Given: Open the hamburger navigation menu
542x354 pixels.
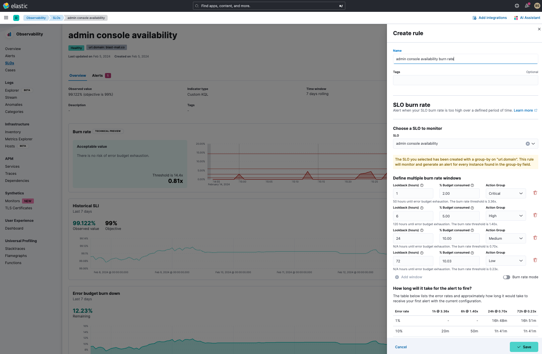Looking at the screenshot, I should 6,18.
